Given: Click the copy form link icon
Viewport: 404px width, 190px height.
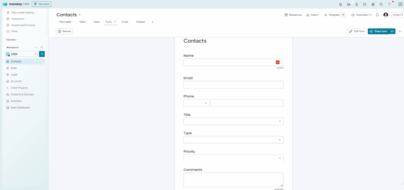Looking at the screenshot, I should (x=392, y=31).
